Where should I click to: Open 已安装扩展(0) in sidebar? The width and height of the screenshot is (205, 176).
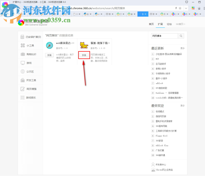[x=30, y=37]
